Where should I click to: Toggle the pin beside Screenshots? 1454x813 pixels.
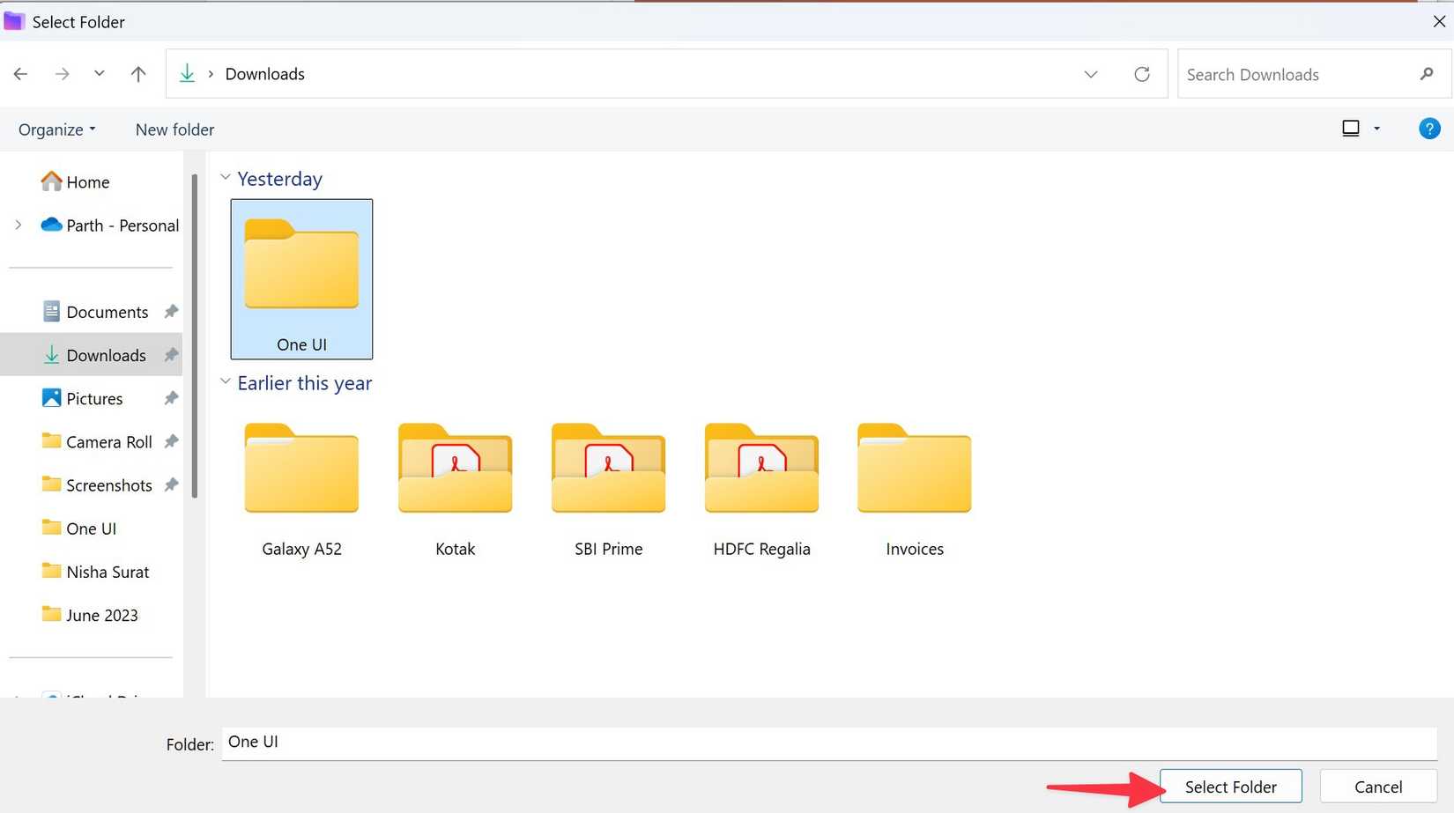tap(171, 484)
